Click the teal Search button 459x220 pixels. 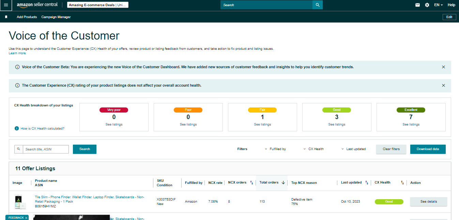coord(85,149)
